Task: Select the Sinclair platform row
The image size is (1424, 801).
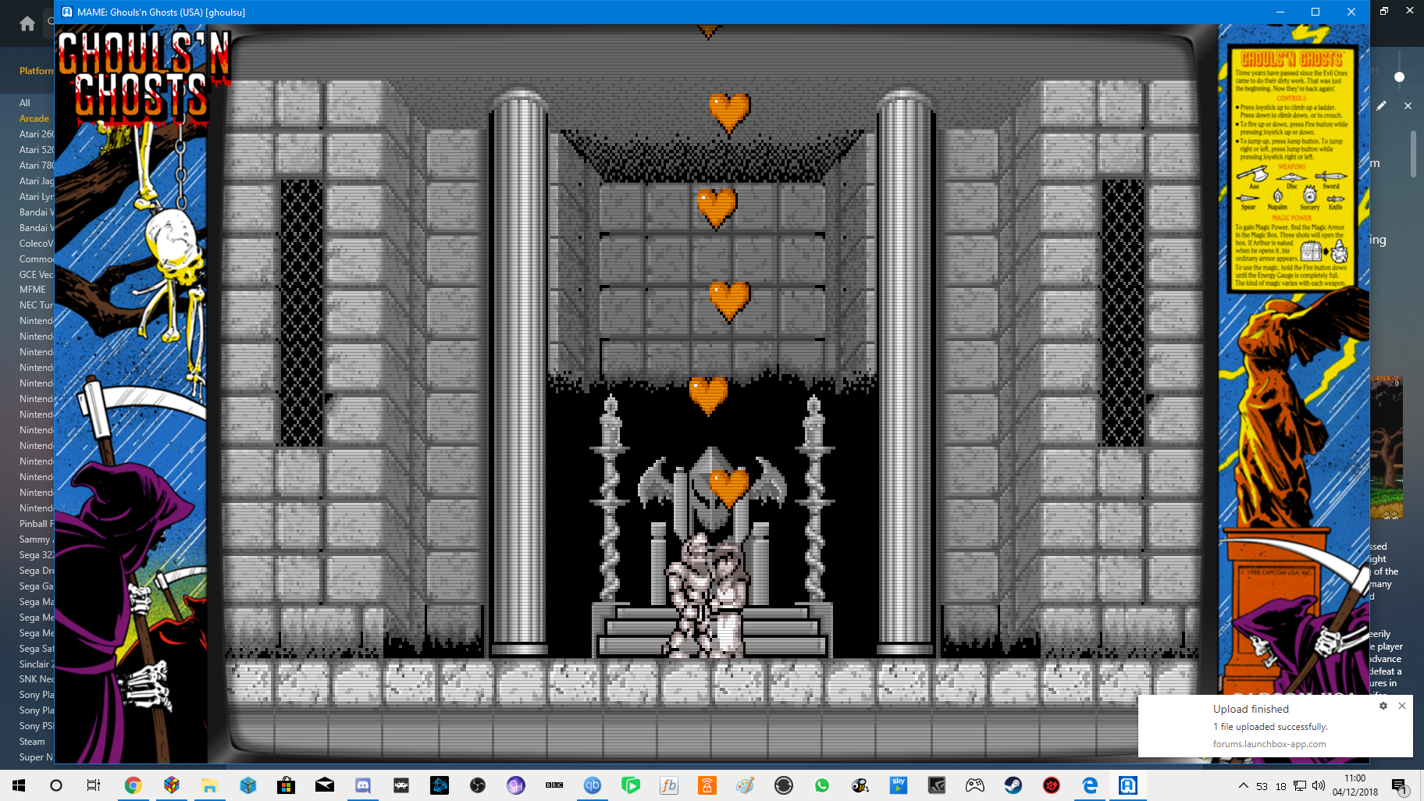Action: tap(36, 664)
